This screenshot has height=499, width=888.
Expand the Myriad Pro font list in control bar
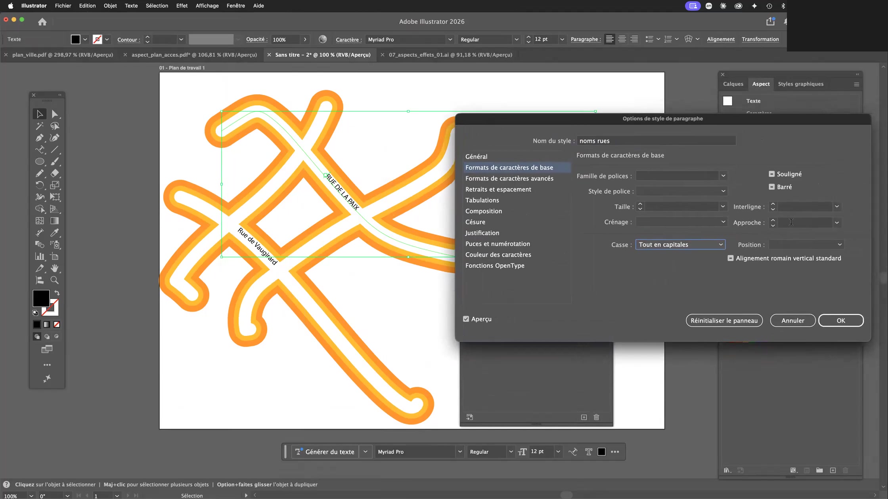450,39
